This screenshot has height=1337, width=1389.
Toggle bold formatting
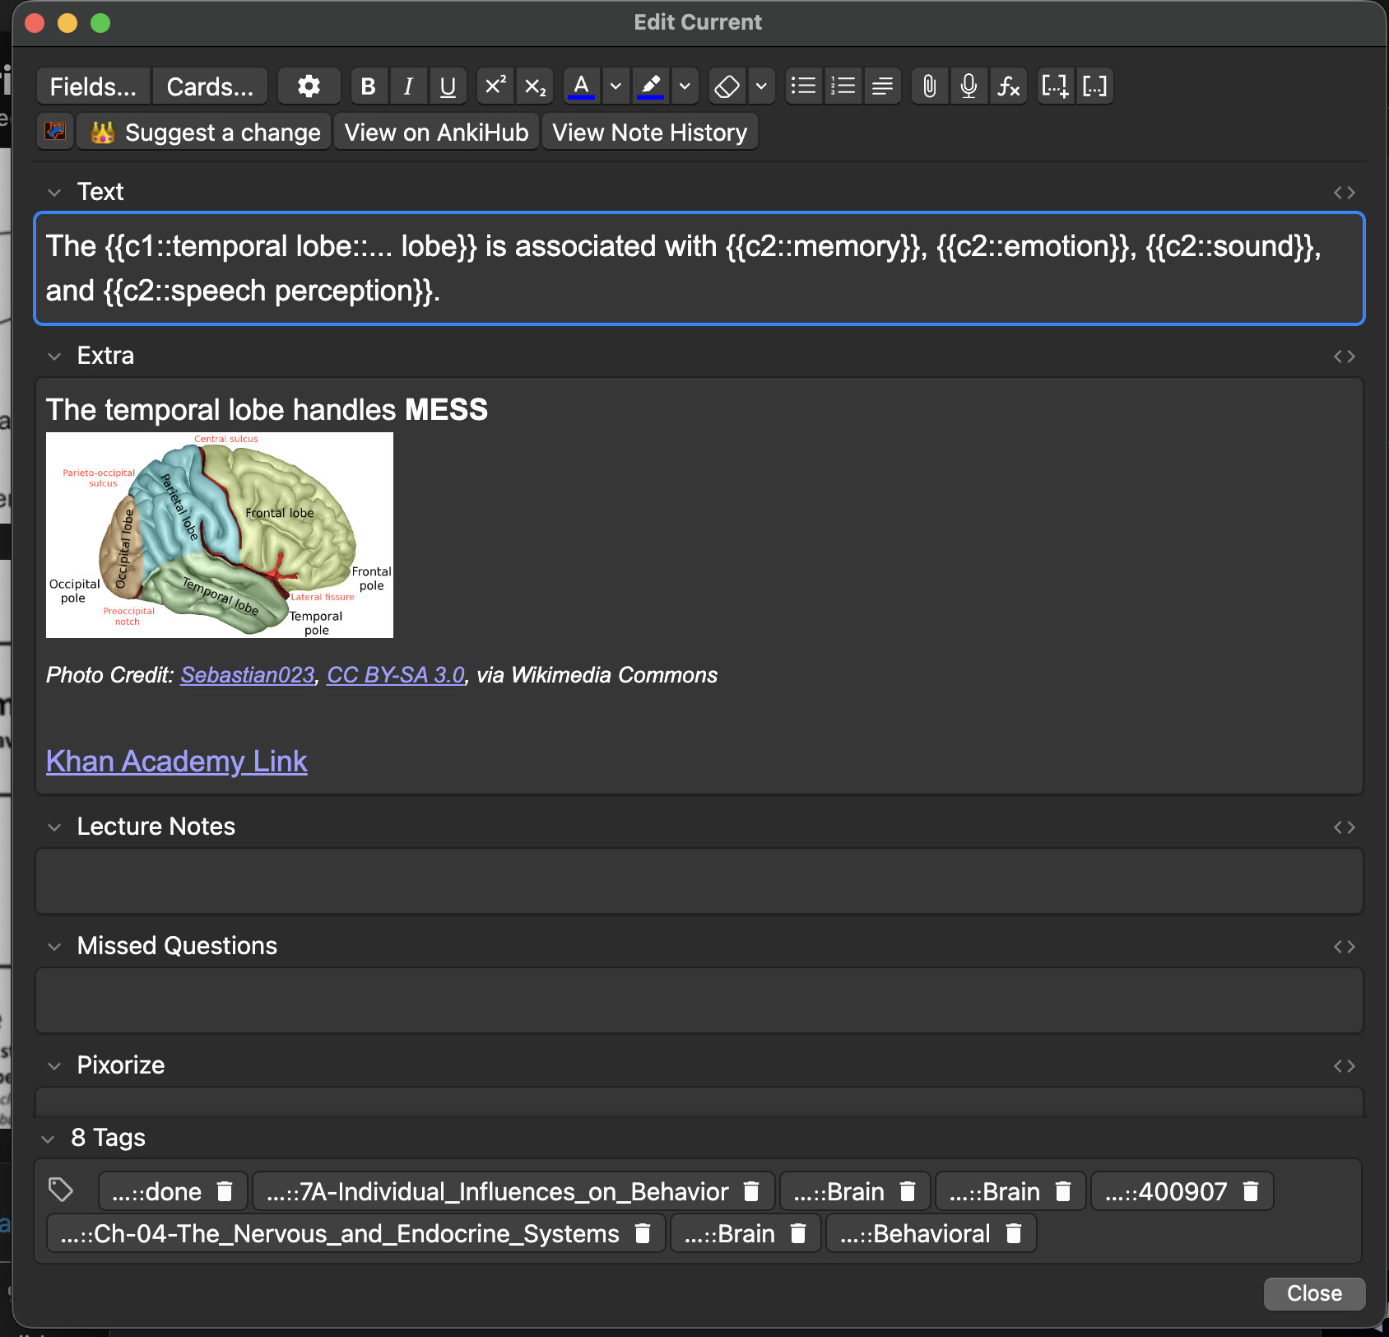[368, 86]
